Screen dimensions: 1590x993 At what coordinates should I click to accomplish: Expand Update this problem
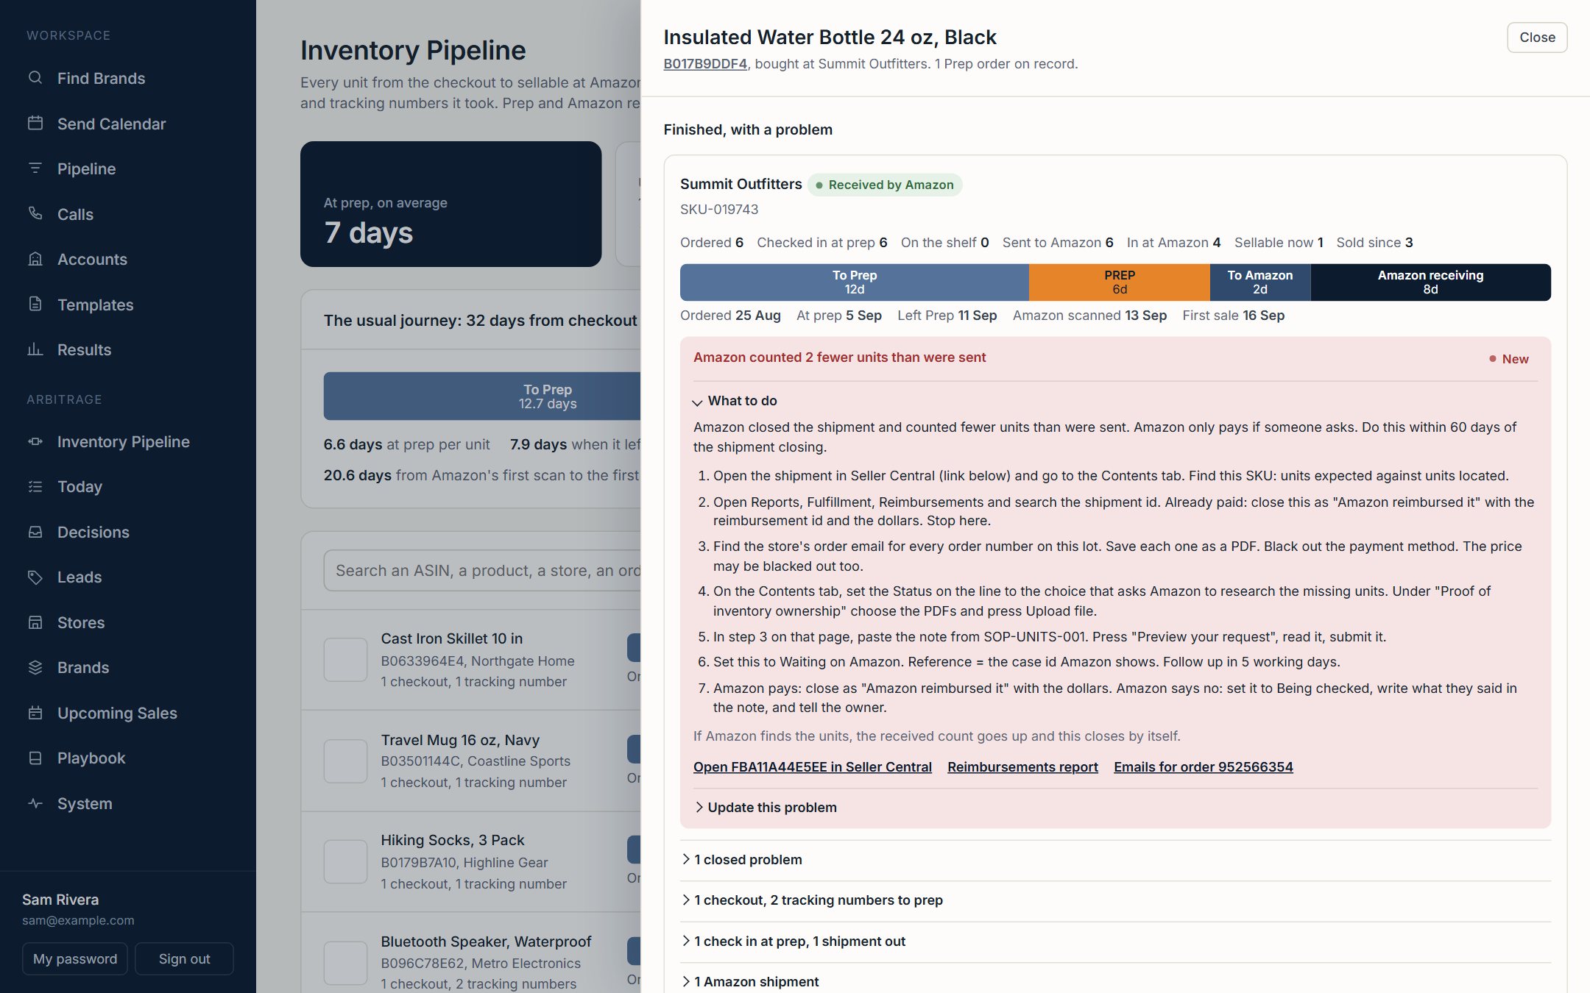coord(766,807)
